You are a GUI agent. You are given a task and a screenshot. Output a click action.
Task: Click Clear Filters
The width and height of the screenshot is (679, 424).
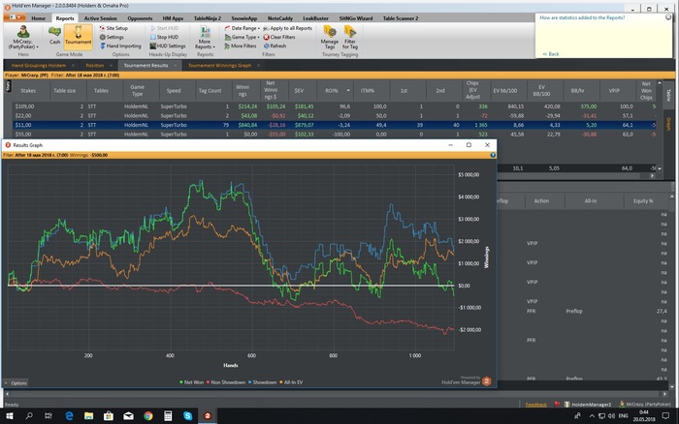(x=279, y=37)
